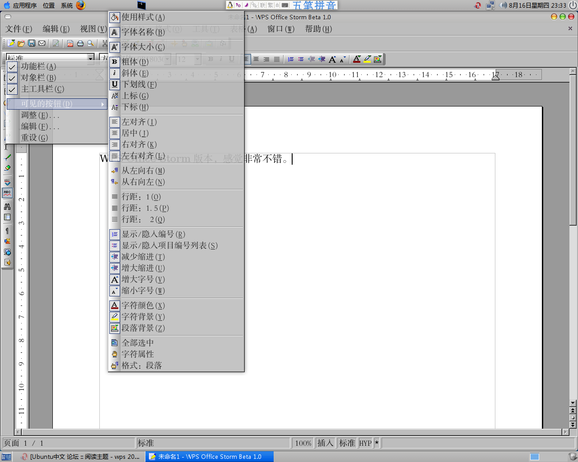Screen dimensions: 578x462
Task: Open the 窗口(W) menu
Action: click(281, 29)
